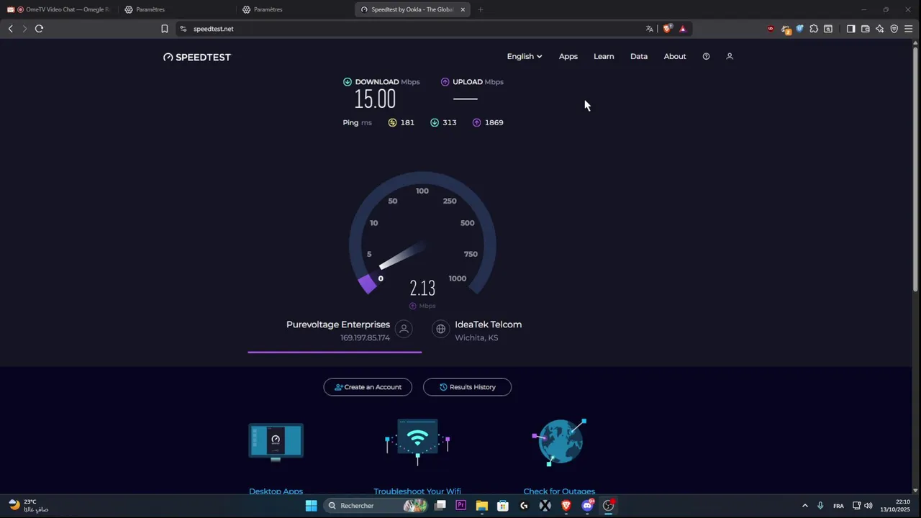Open File Explorer from the taskbar
The image size is (921, 518).
(x=482, y=506)
